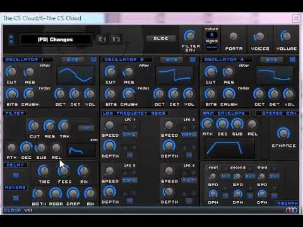Toggle the Reverb on/off switch
The width and height of the screenshot is (303, 227).
15,198
